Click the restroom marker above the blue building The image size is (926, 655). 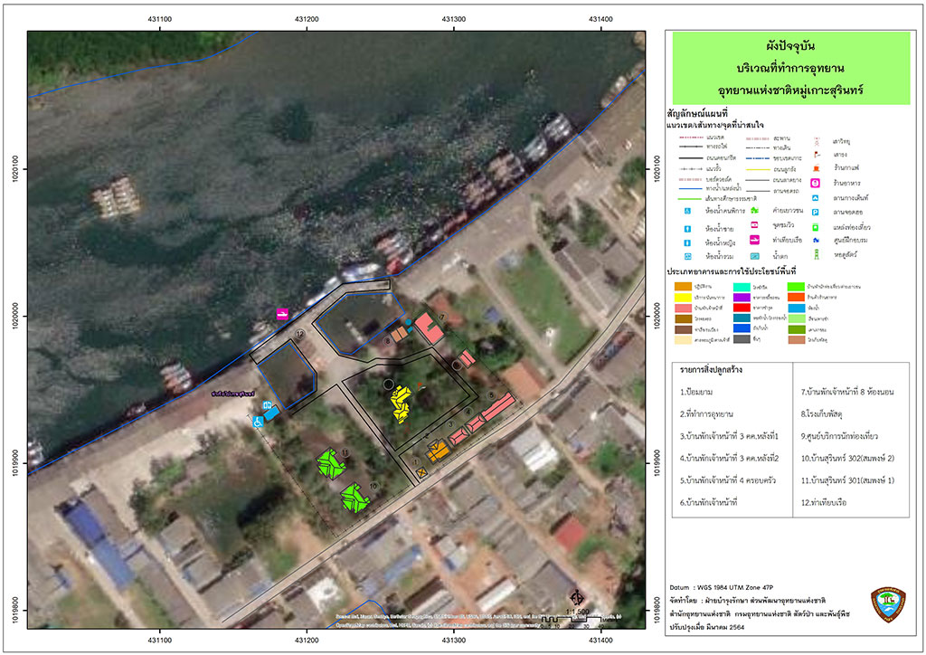(268, 406)
